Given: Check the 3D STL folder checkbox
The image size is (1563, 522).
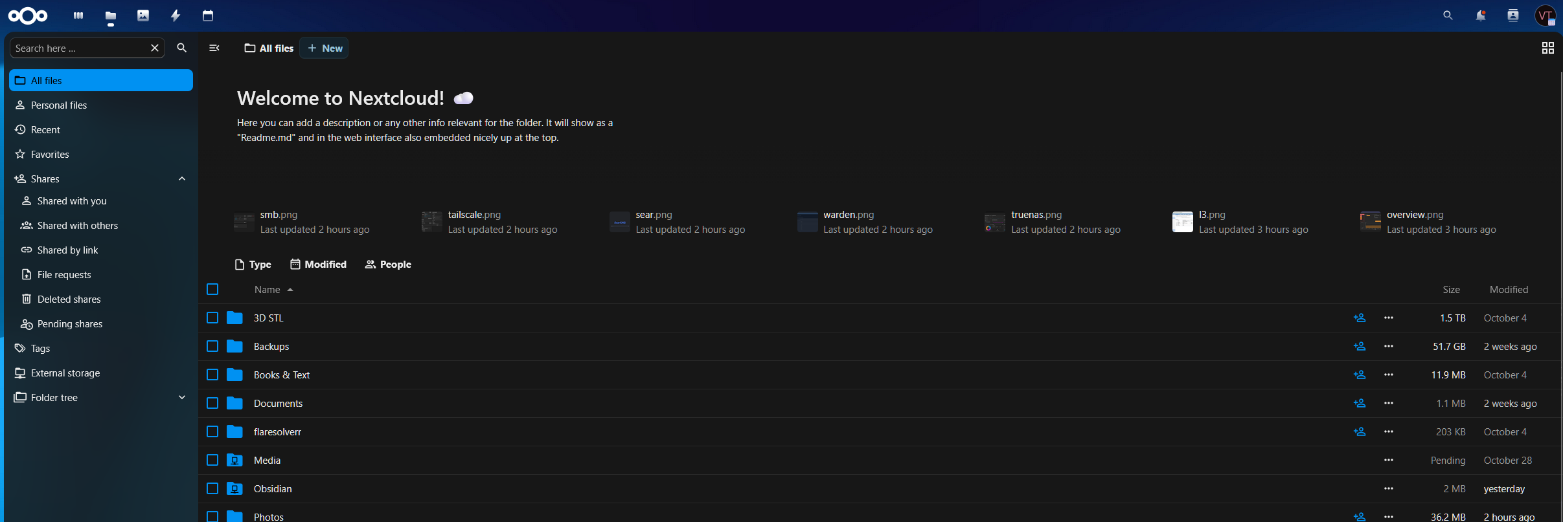Looking at the screenshot, I should pyautogui.click(x=212, y=318).
